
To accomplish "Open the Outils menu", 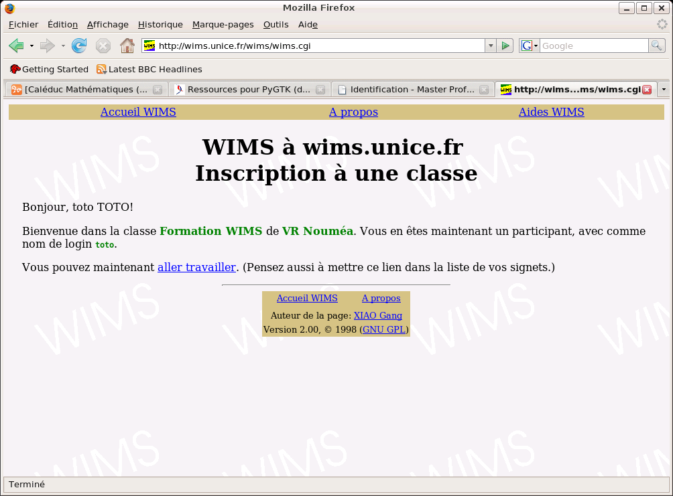I will click(276, 25).
